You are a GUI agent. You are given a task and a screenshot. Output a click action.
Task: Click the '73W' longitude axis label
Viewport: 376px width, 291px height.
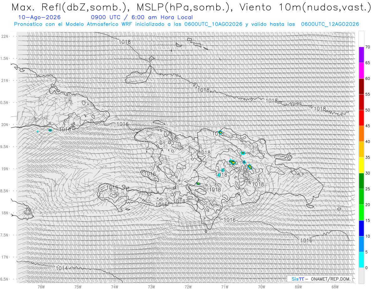(x=151, y=287)
